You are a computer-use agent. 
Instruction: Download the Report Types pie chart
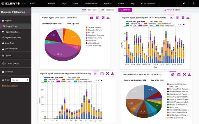(x=108, y=18)
